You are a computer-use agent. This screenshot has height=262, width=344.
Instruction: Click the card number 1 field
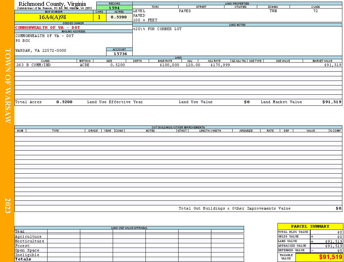click(100, 17)
